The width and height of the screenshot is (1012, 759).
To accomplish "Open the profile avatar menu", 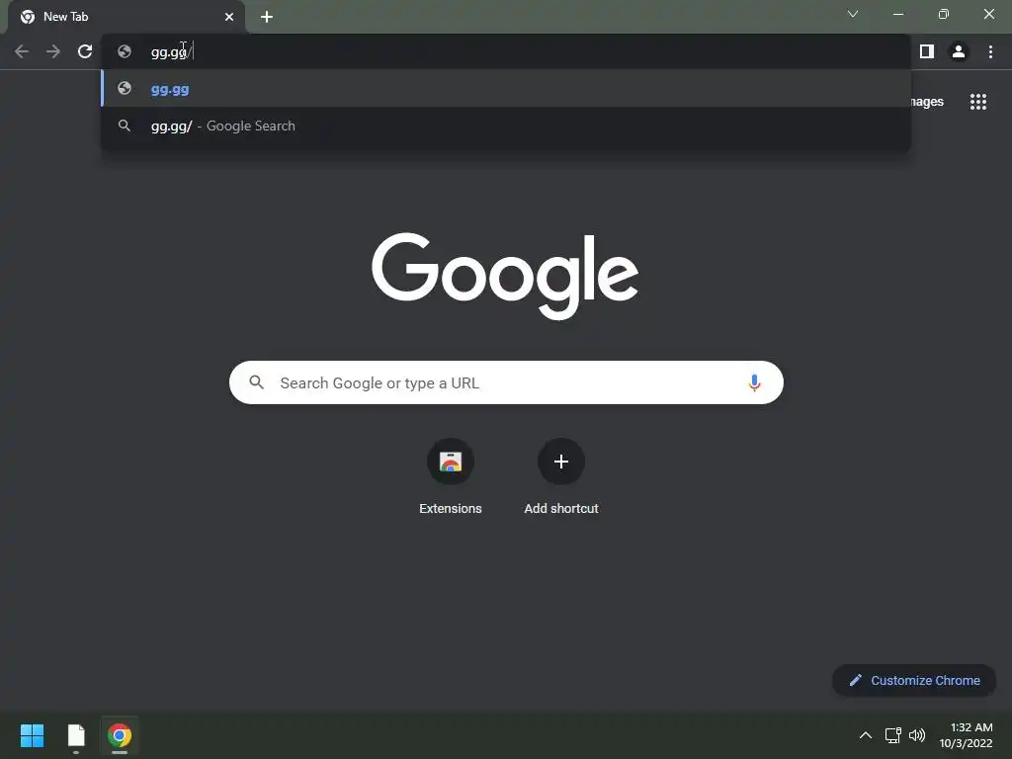I will [959, 51].
